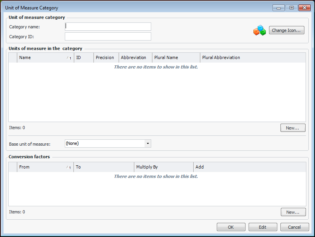Sort units list by Abbreviation column
This screenshot has height=237, width=315.
click(x=136, y=57)
